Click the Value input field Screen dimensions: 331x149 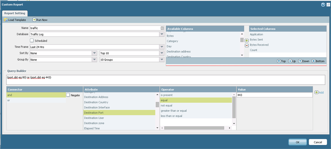pos(274,95)
